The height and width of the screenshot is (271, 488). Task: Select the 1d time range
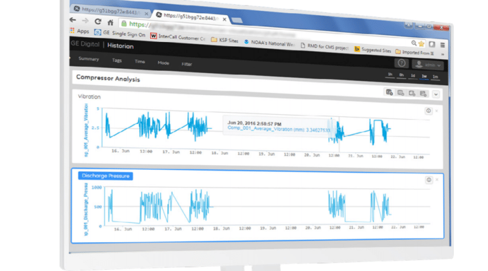(x=412, y=76)
